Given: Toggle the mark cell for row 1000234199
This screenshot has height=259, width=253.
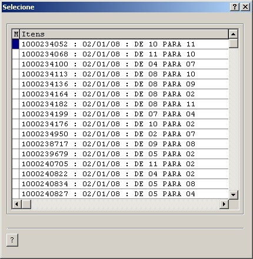Looking at the screenshot, I should coord(16,114).
